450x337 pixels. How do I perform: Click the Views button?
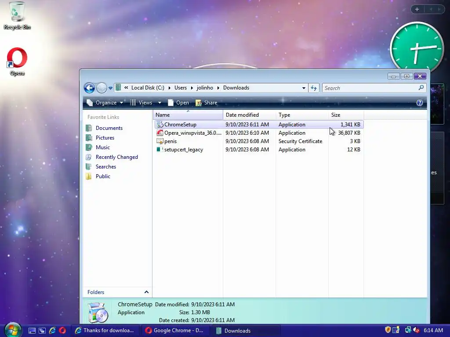click(x=142, y=103)
